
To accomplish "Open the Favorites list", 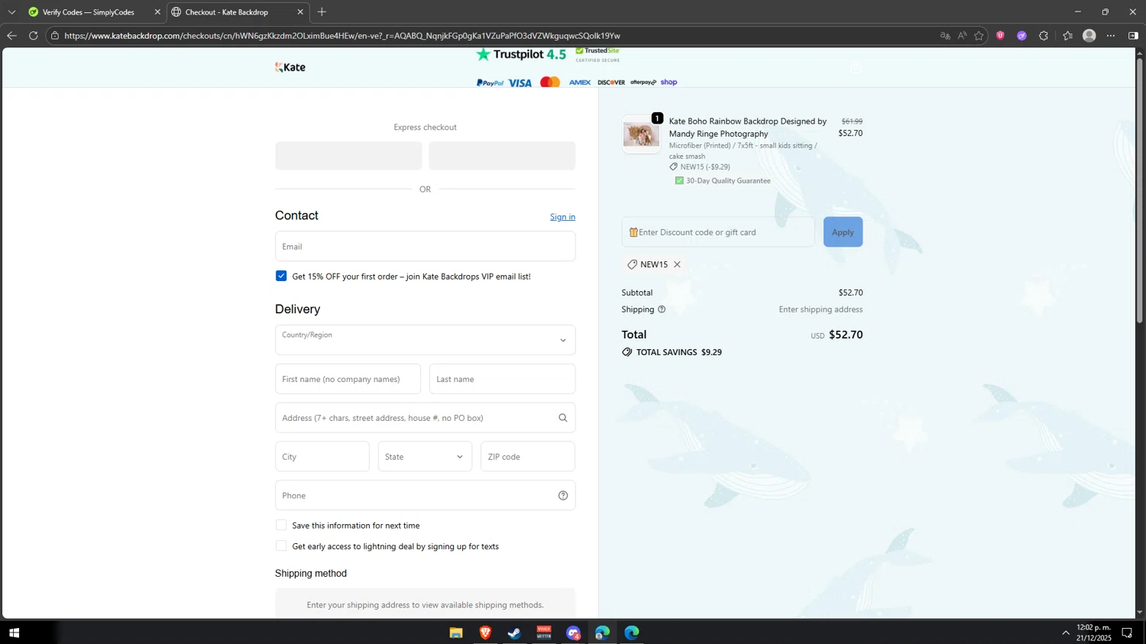I will 1067,36.
